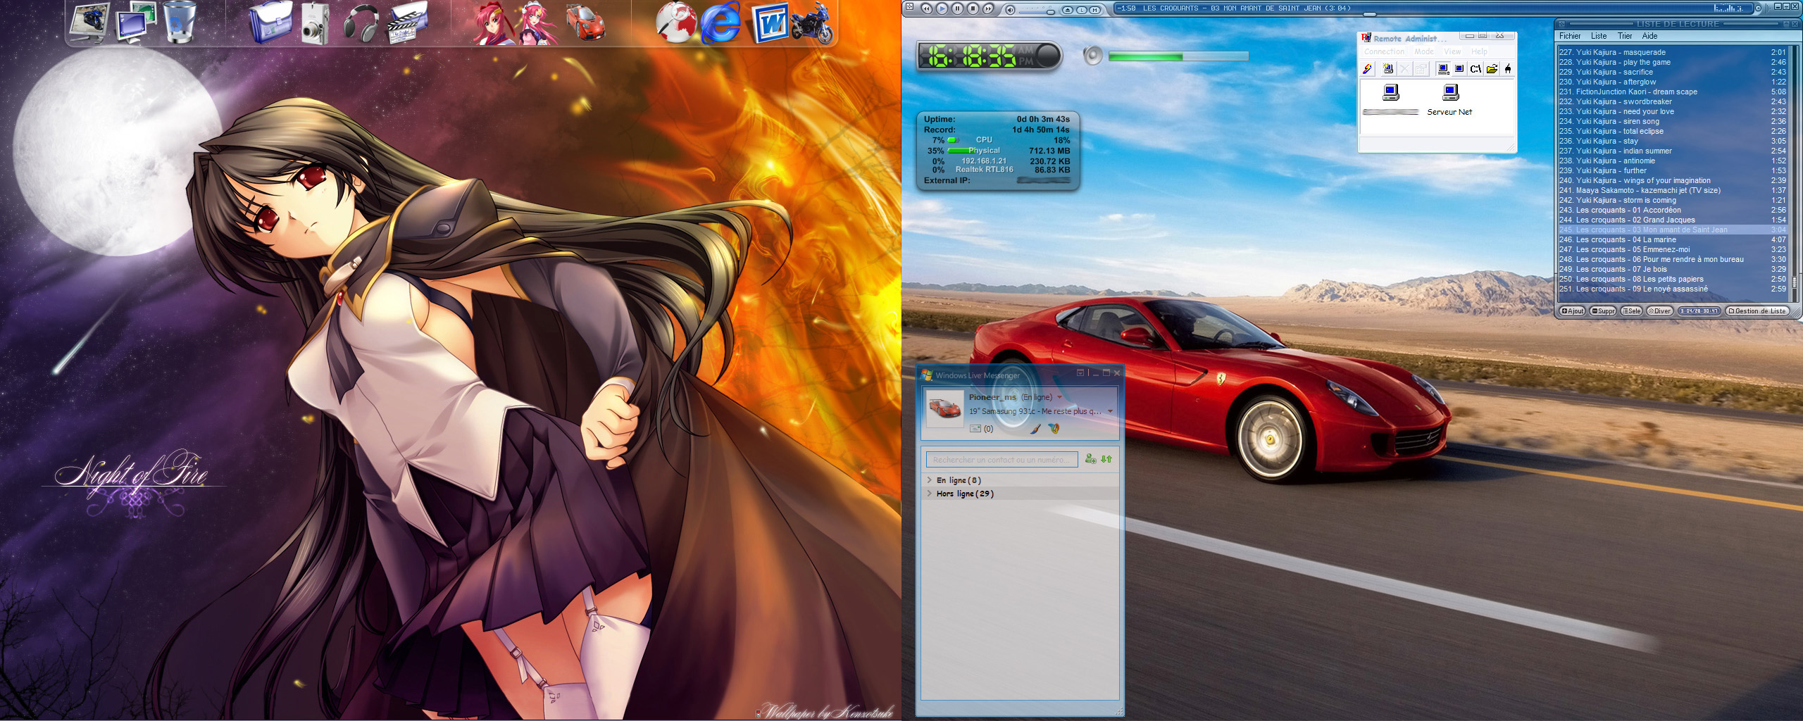Stop playback in the media player
The image size is (1803, 721).
click(973, 8)
